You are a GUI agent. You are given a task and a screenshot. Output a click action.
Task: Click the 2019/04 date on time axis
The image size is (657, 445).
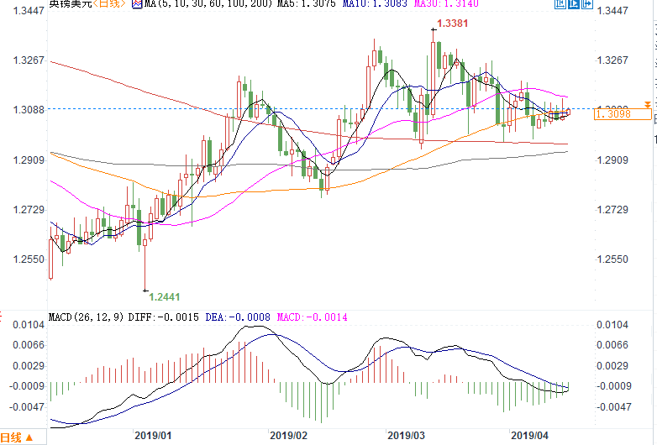click(x=529, y=436)
